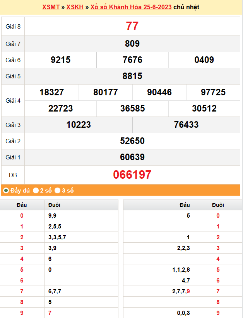The image size is (243, 318).
Task: Click the special prize number 066197
Action: pos(132,175)
